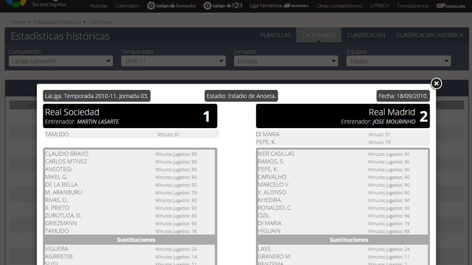
Task: Click the PEPE, K. goal row, Minuto 75
Action: pyautogui.click(x=343, y=142)
